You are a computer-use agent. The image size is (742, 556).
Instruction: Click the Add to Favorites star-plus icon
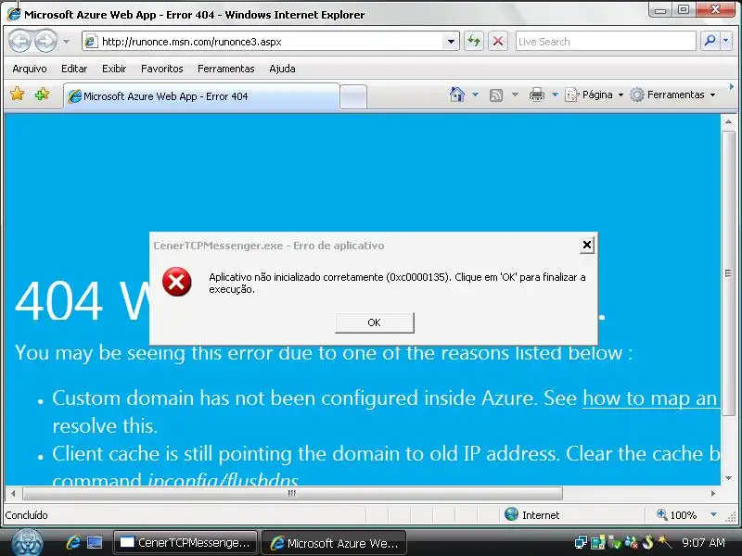(x=42, y=95)
